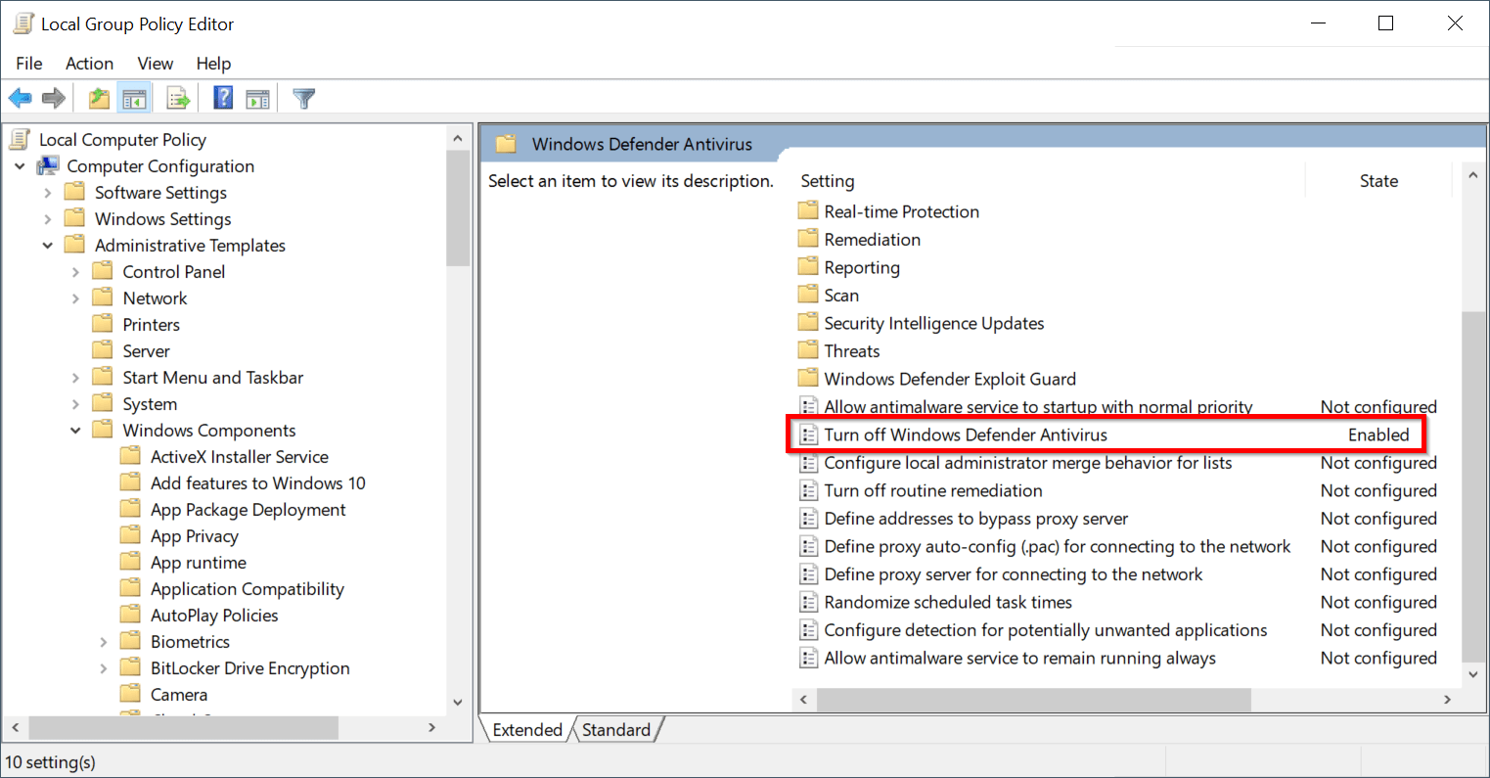Toggle the console tree visibility icon
This screenshot has height=778, width=1490.
tap(134, 97)
